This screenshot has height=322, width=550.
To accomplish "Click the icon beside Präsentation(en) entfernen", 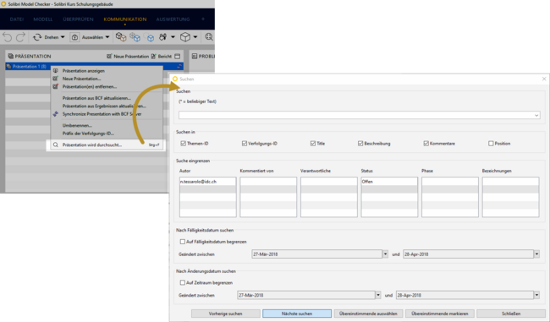I will click(55, 86).
